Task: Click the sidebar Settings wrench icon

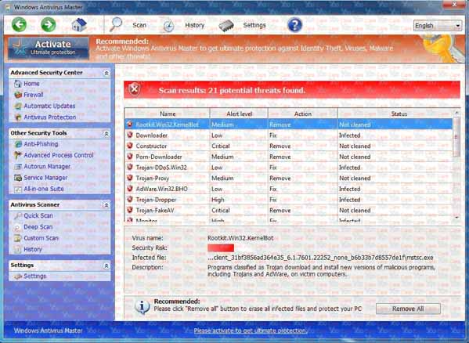Action: click(x=18, y=276)
